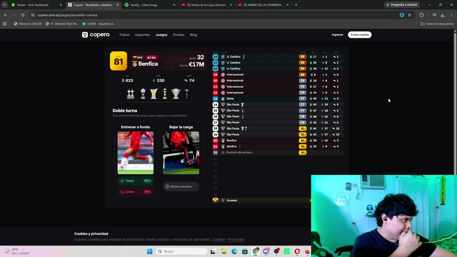Click the Ingresar login link
457x257 pixels.
[337, 35]
